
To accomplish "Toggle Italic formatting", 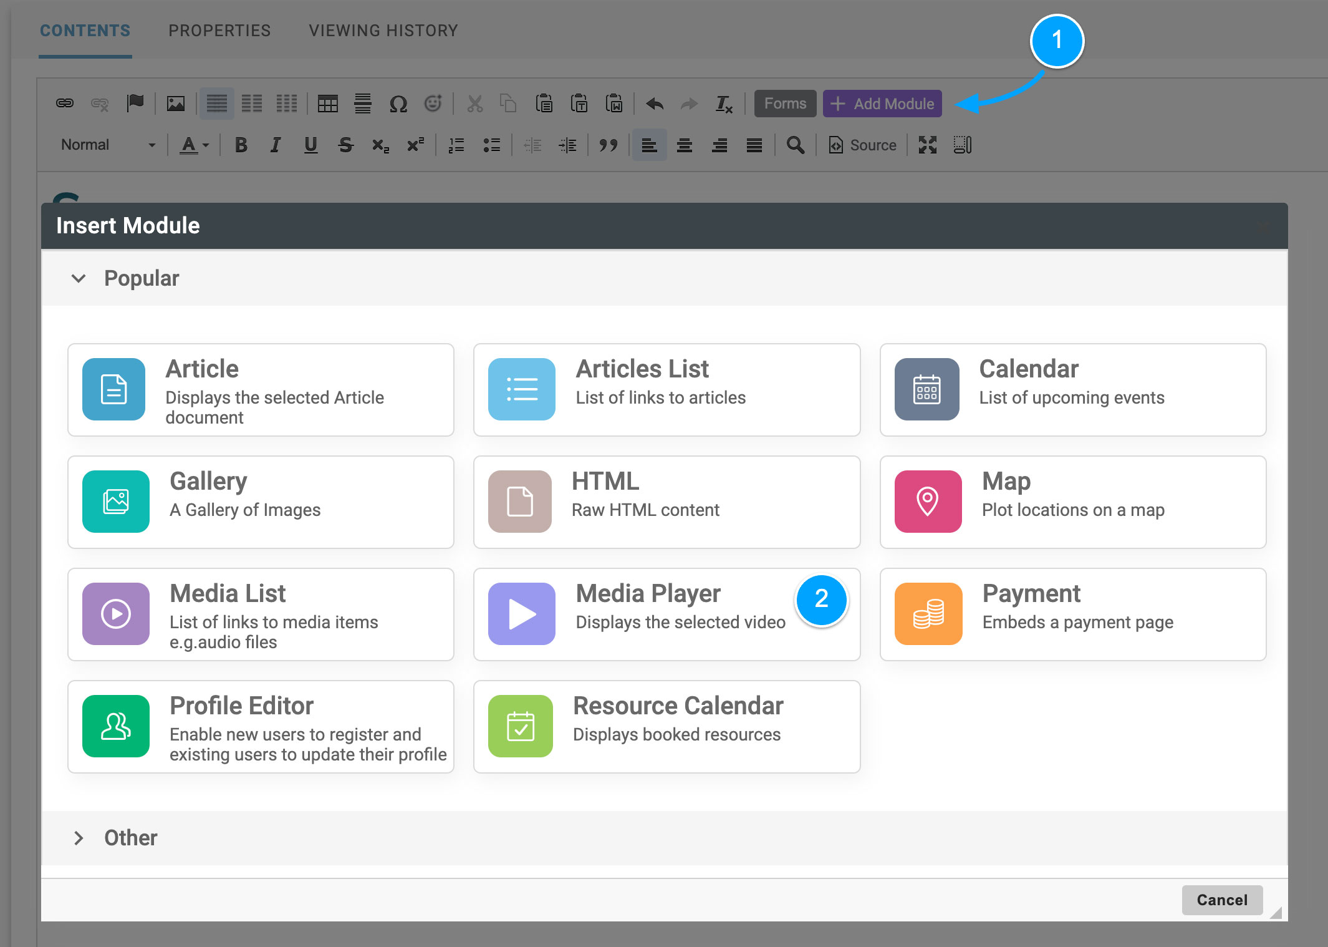I will tap(275, 145).
